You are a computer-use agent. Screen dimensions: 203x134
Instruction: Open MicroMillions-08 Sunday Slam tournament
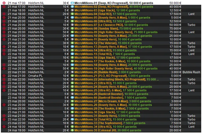109,29
